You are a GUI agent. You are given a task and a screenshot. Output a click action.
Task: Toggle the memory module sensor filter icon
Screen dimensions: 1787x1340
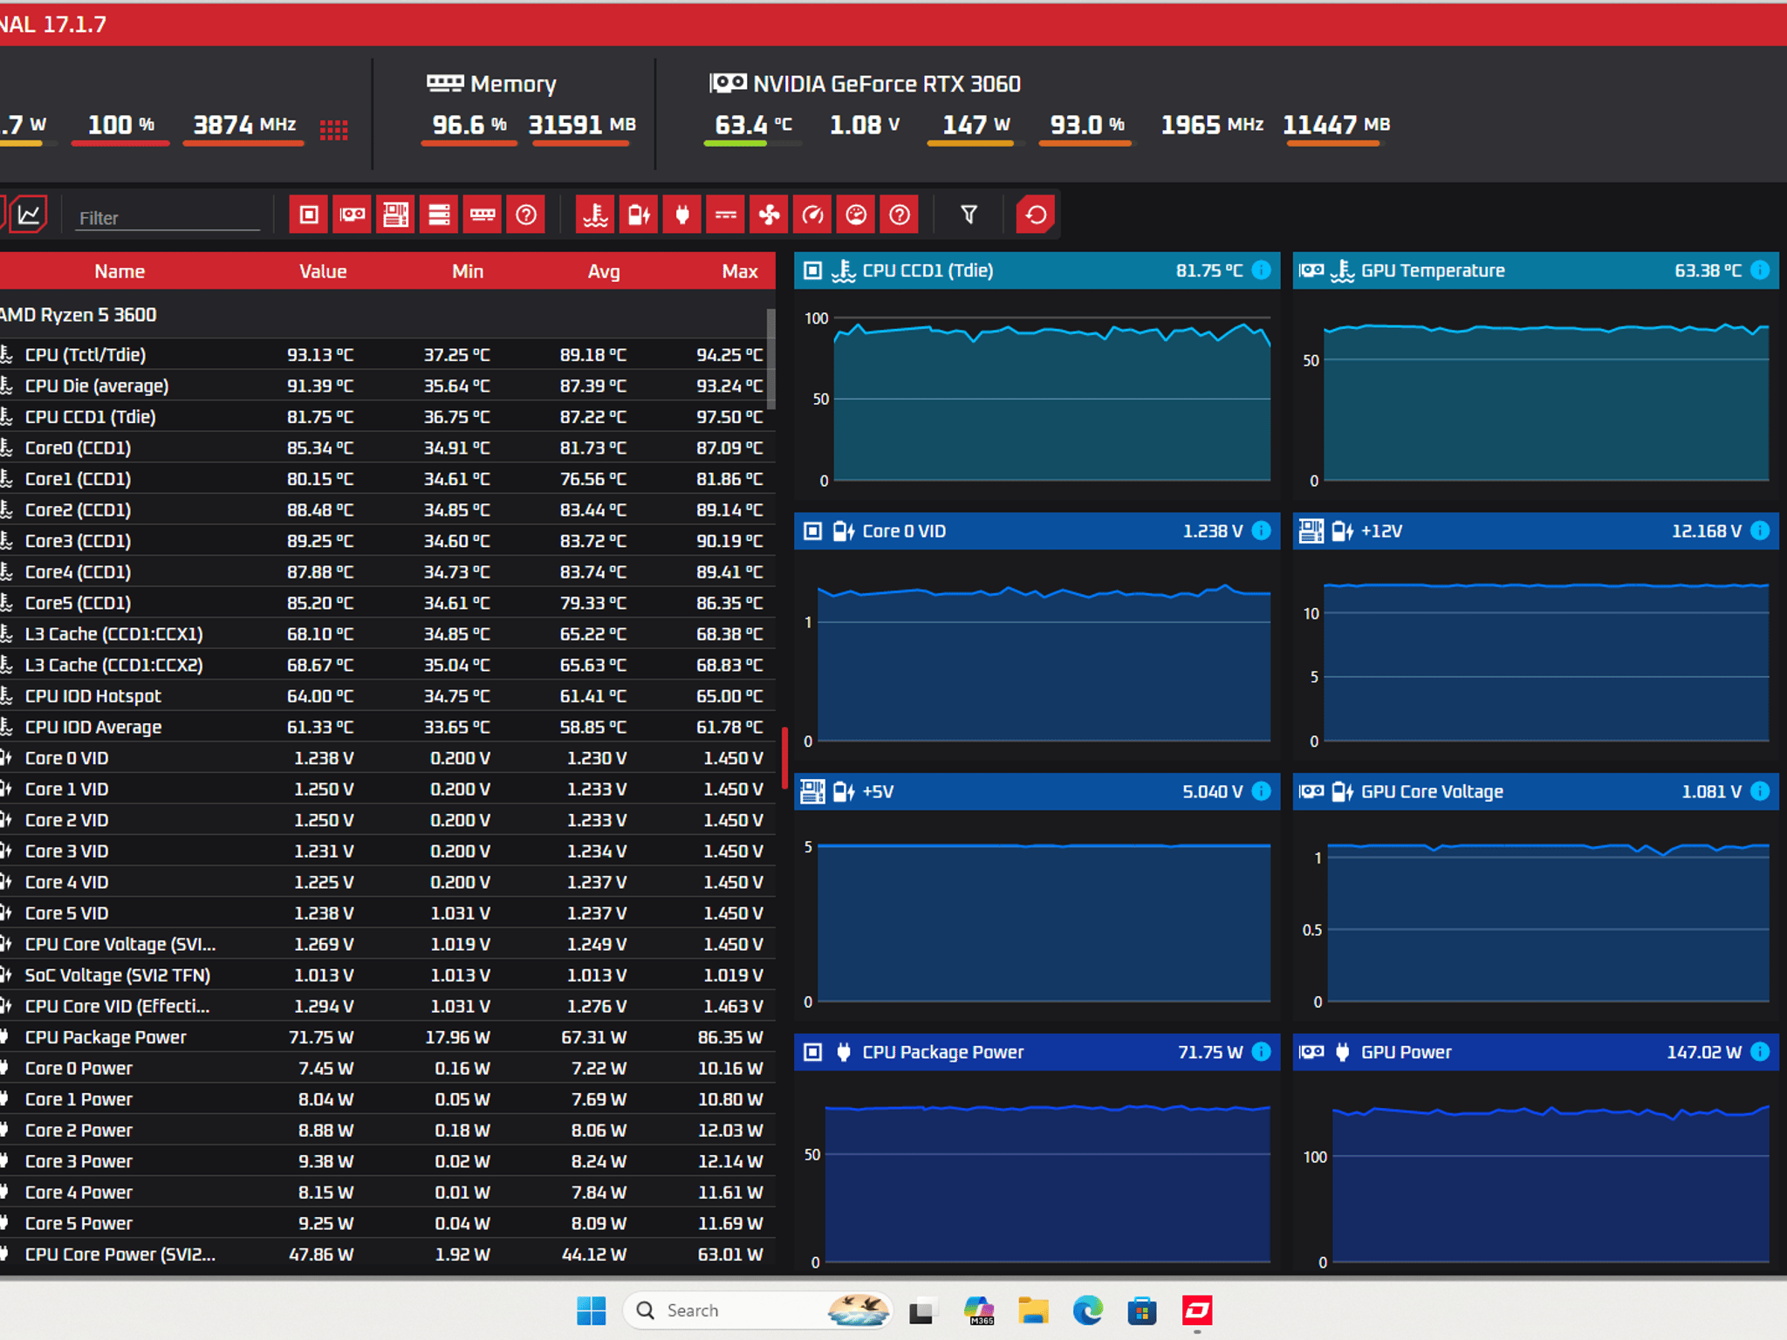483,215
